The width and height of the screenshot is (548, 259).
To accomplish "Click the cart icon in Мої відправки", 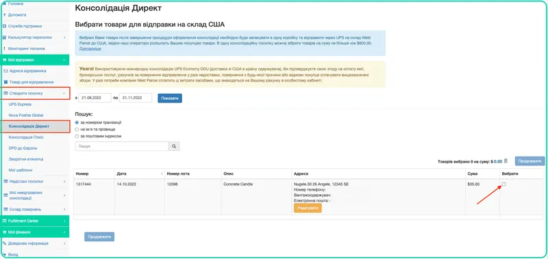I will (5, 59).
